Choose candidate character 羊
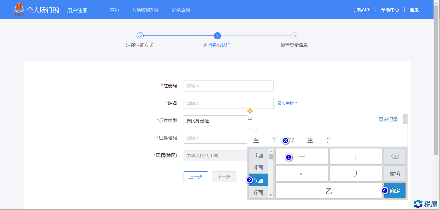This screenshot has width=440, height=210. tap(274, 140)
